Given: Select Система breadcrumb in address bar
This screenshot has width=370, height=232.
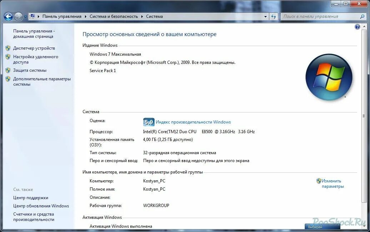Looking at the screenshot, I should (x=154, y=16).
